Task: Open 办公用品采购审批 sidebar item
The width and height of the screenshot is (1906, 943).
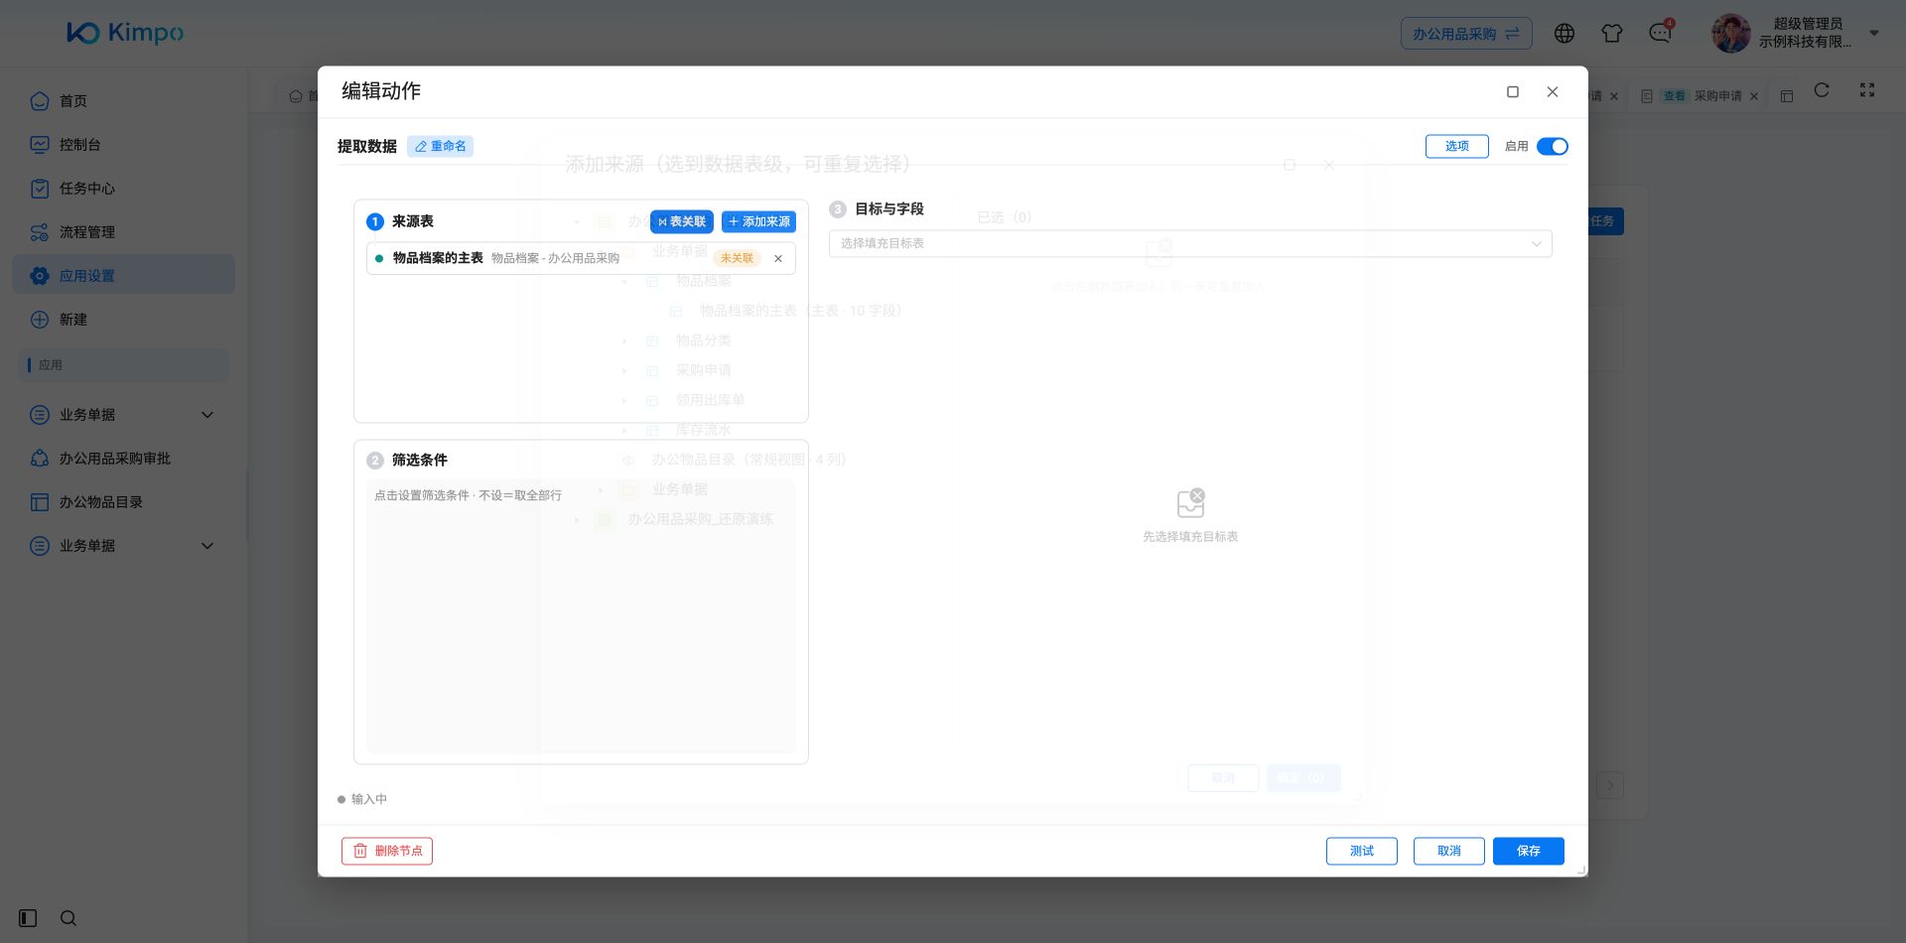Action: pyautogui.click(x=123, y=458)
